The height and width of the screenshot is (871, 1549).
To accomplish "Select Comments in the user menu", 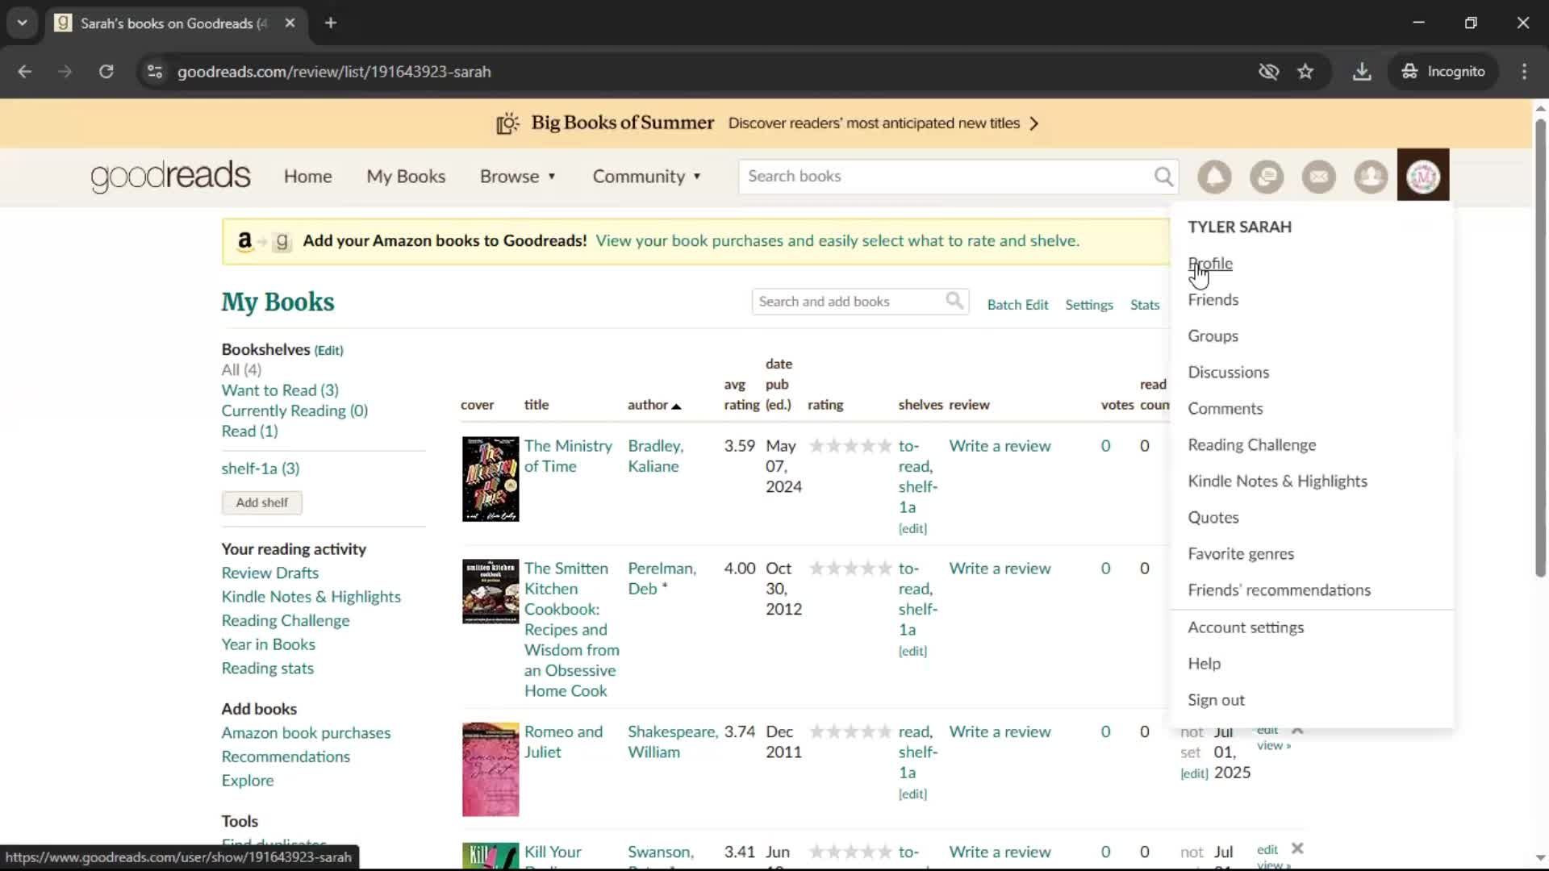I will click(x=1225, y=408).
